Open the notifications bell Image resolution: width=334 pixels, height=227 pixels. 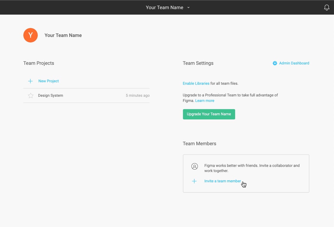point(327,8)
